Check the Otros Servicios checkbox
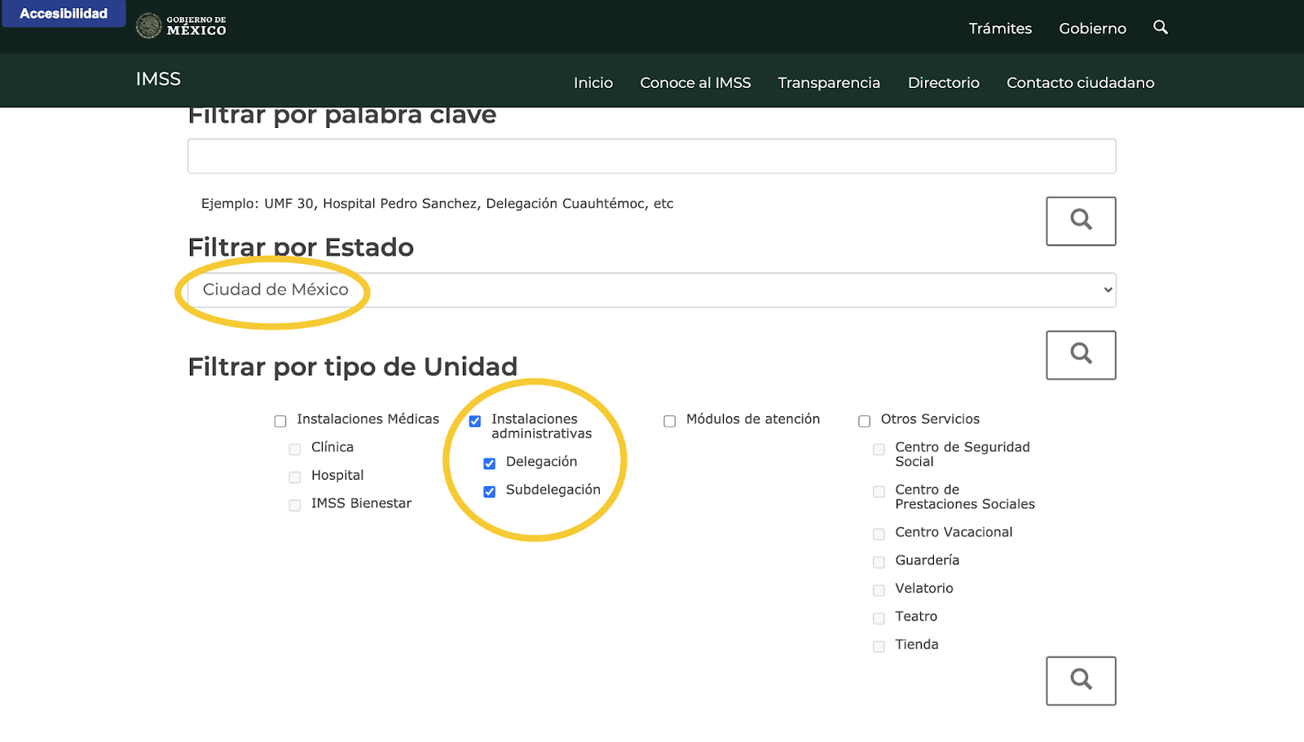This screenshot has width=1304, height=742. pyautogui.click(x=864, y=421)
